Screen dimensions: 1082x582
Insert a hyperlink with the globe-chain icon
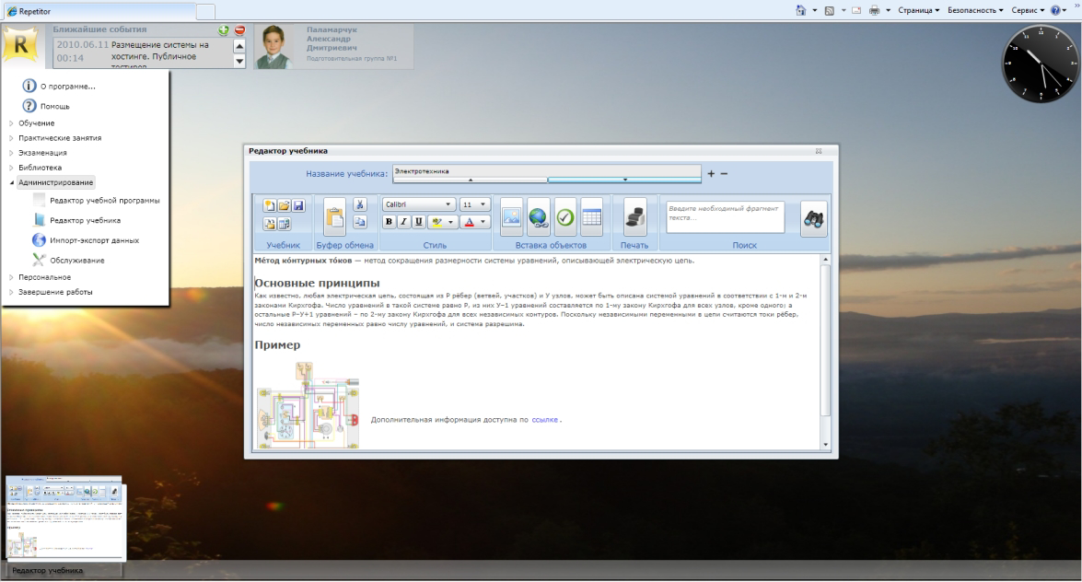tap(539, 217)
